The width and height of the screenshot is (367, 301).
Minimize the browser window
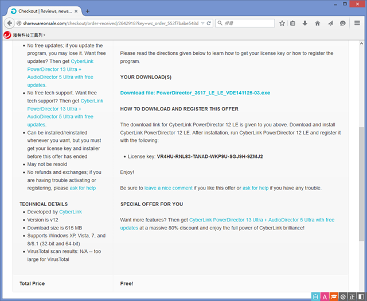335,4
